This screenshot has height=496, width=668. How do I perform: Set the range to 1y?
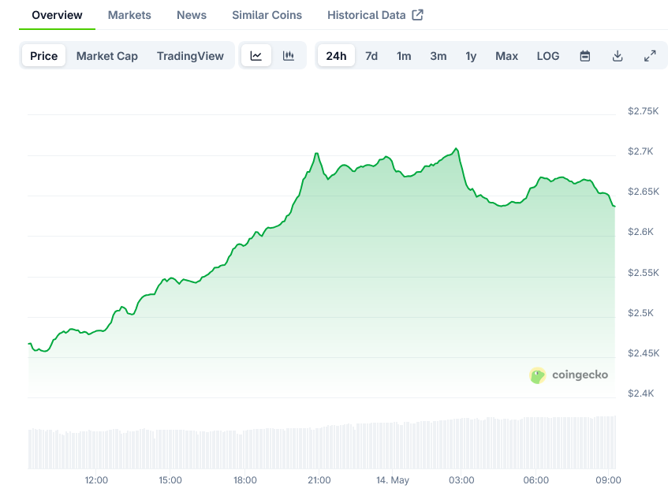(x=471, y=56)
